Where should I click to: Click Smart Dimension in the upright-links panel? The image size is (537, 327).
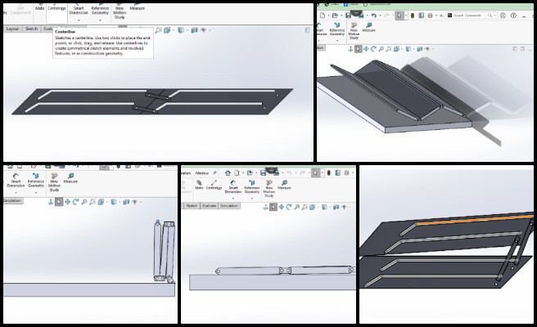[16, 181]
